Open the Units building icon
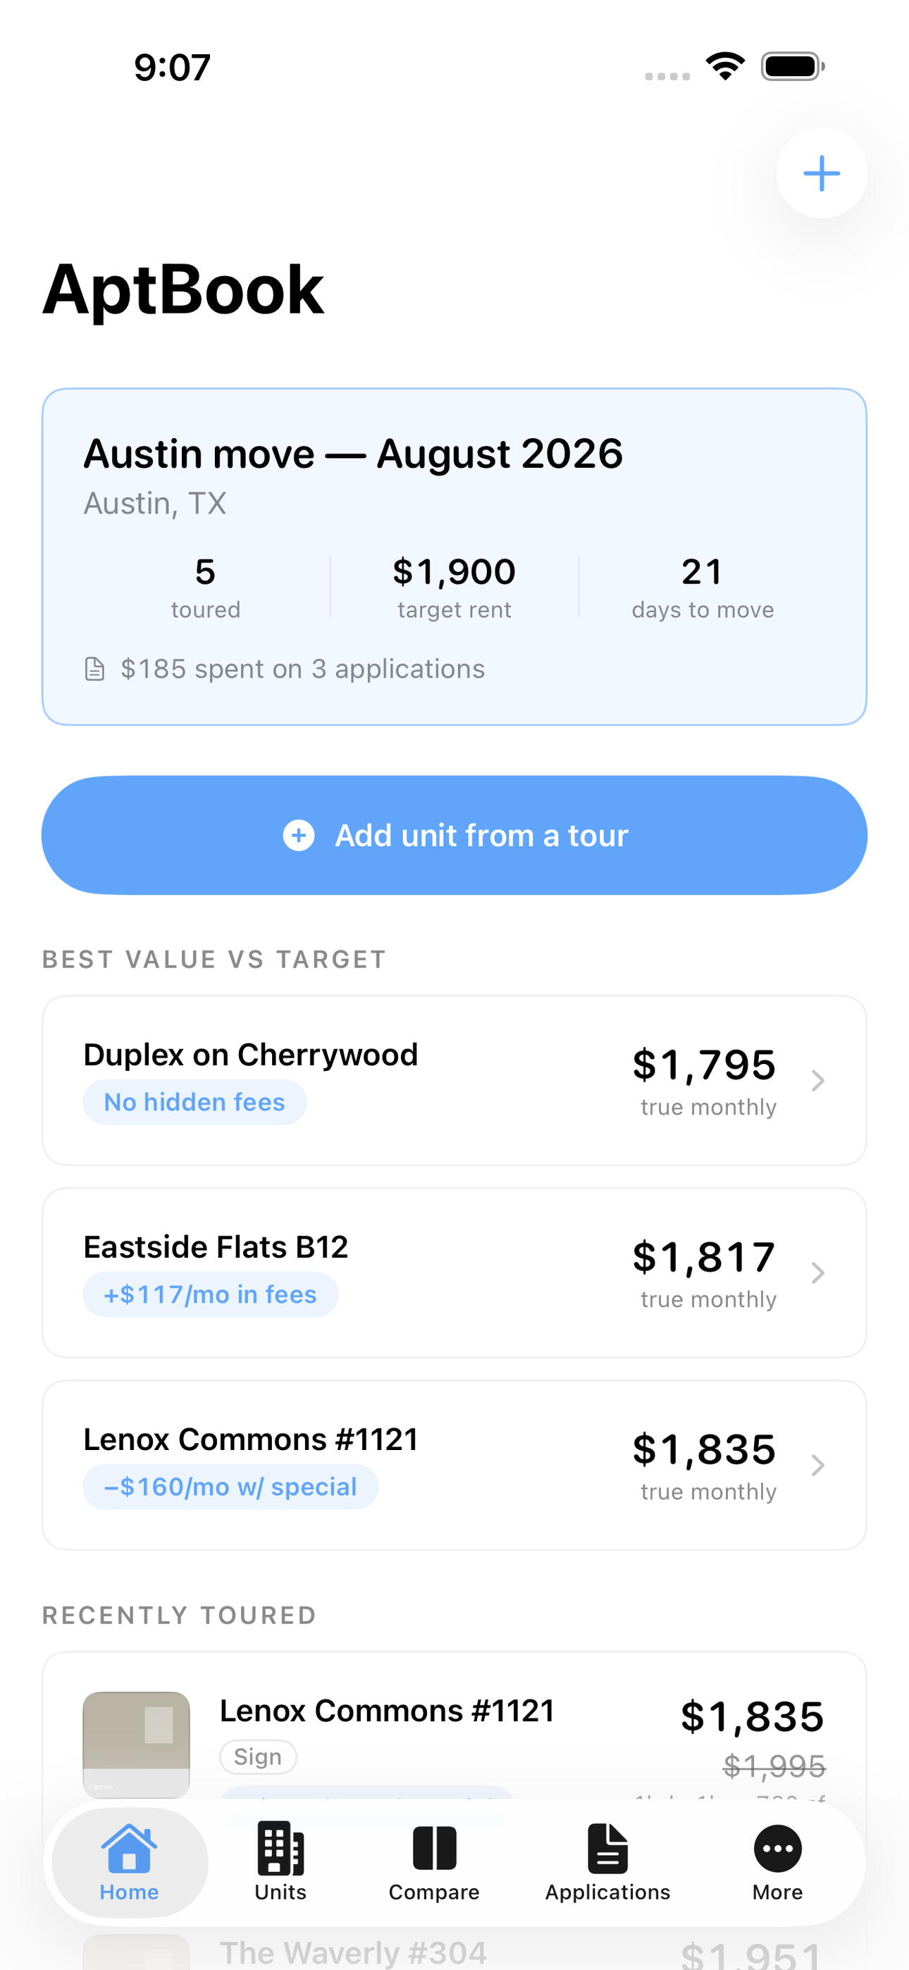This screenshot has height=1970, width=909. 280,1847
